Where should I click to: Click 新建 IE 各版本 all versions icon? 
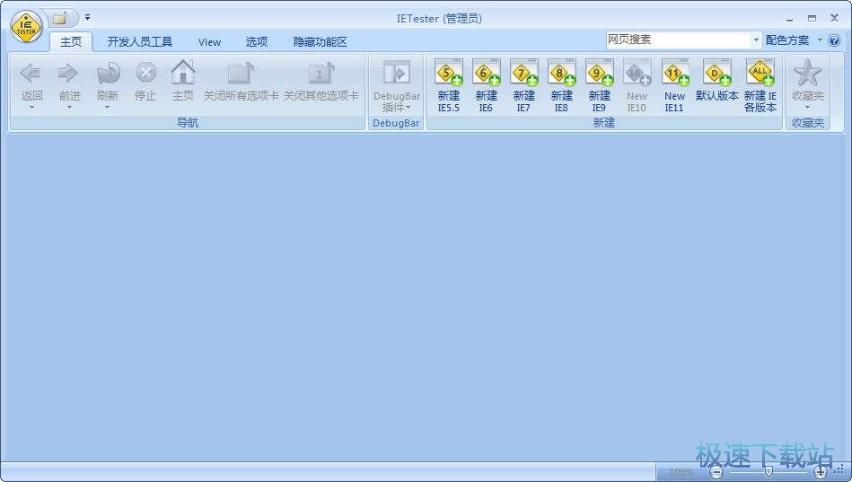click(760, 73)
